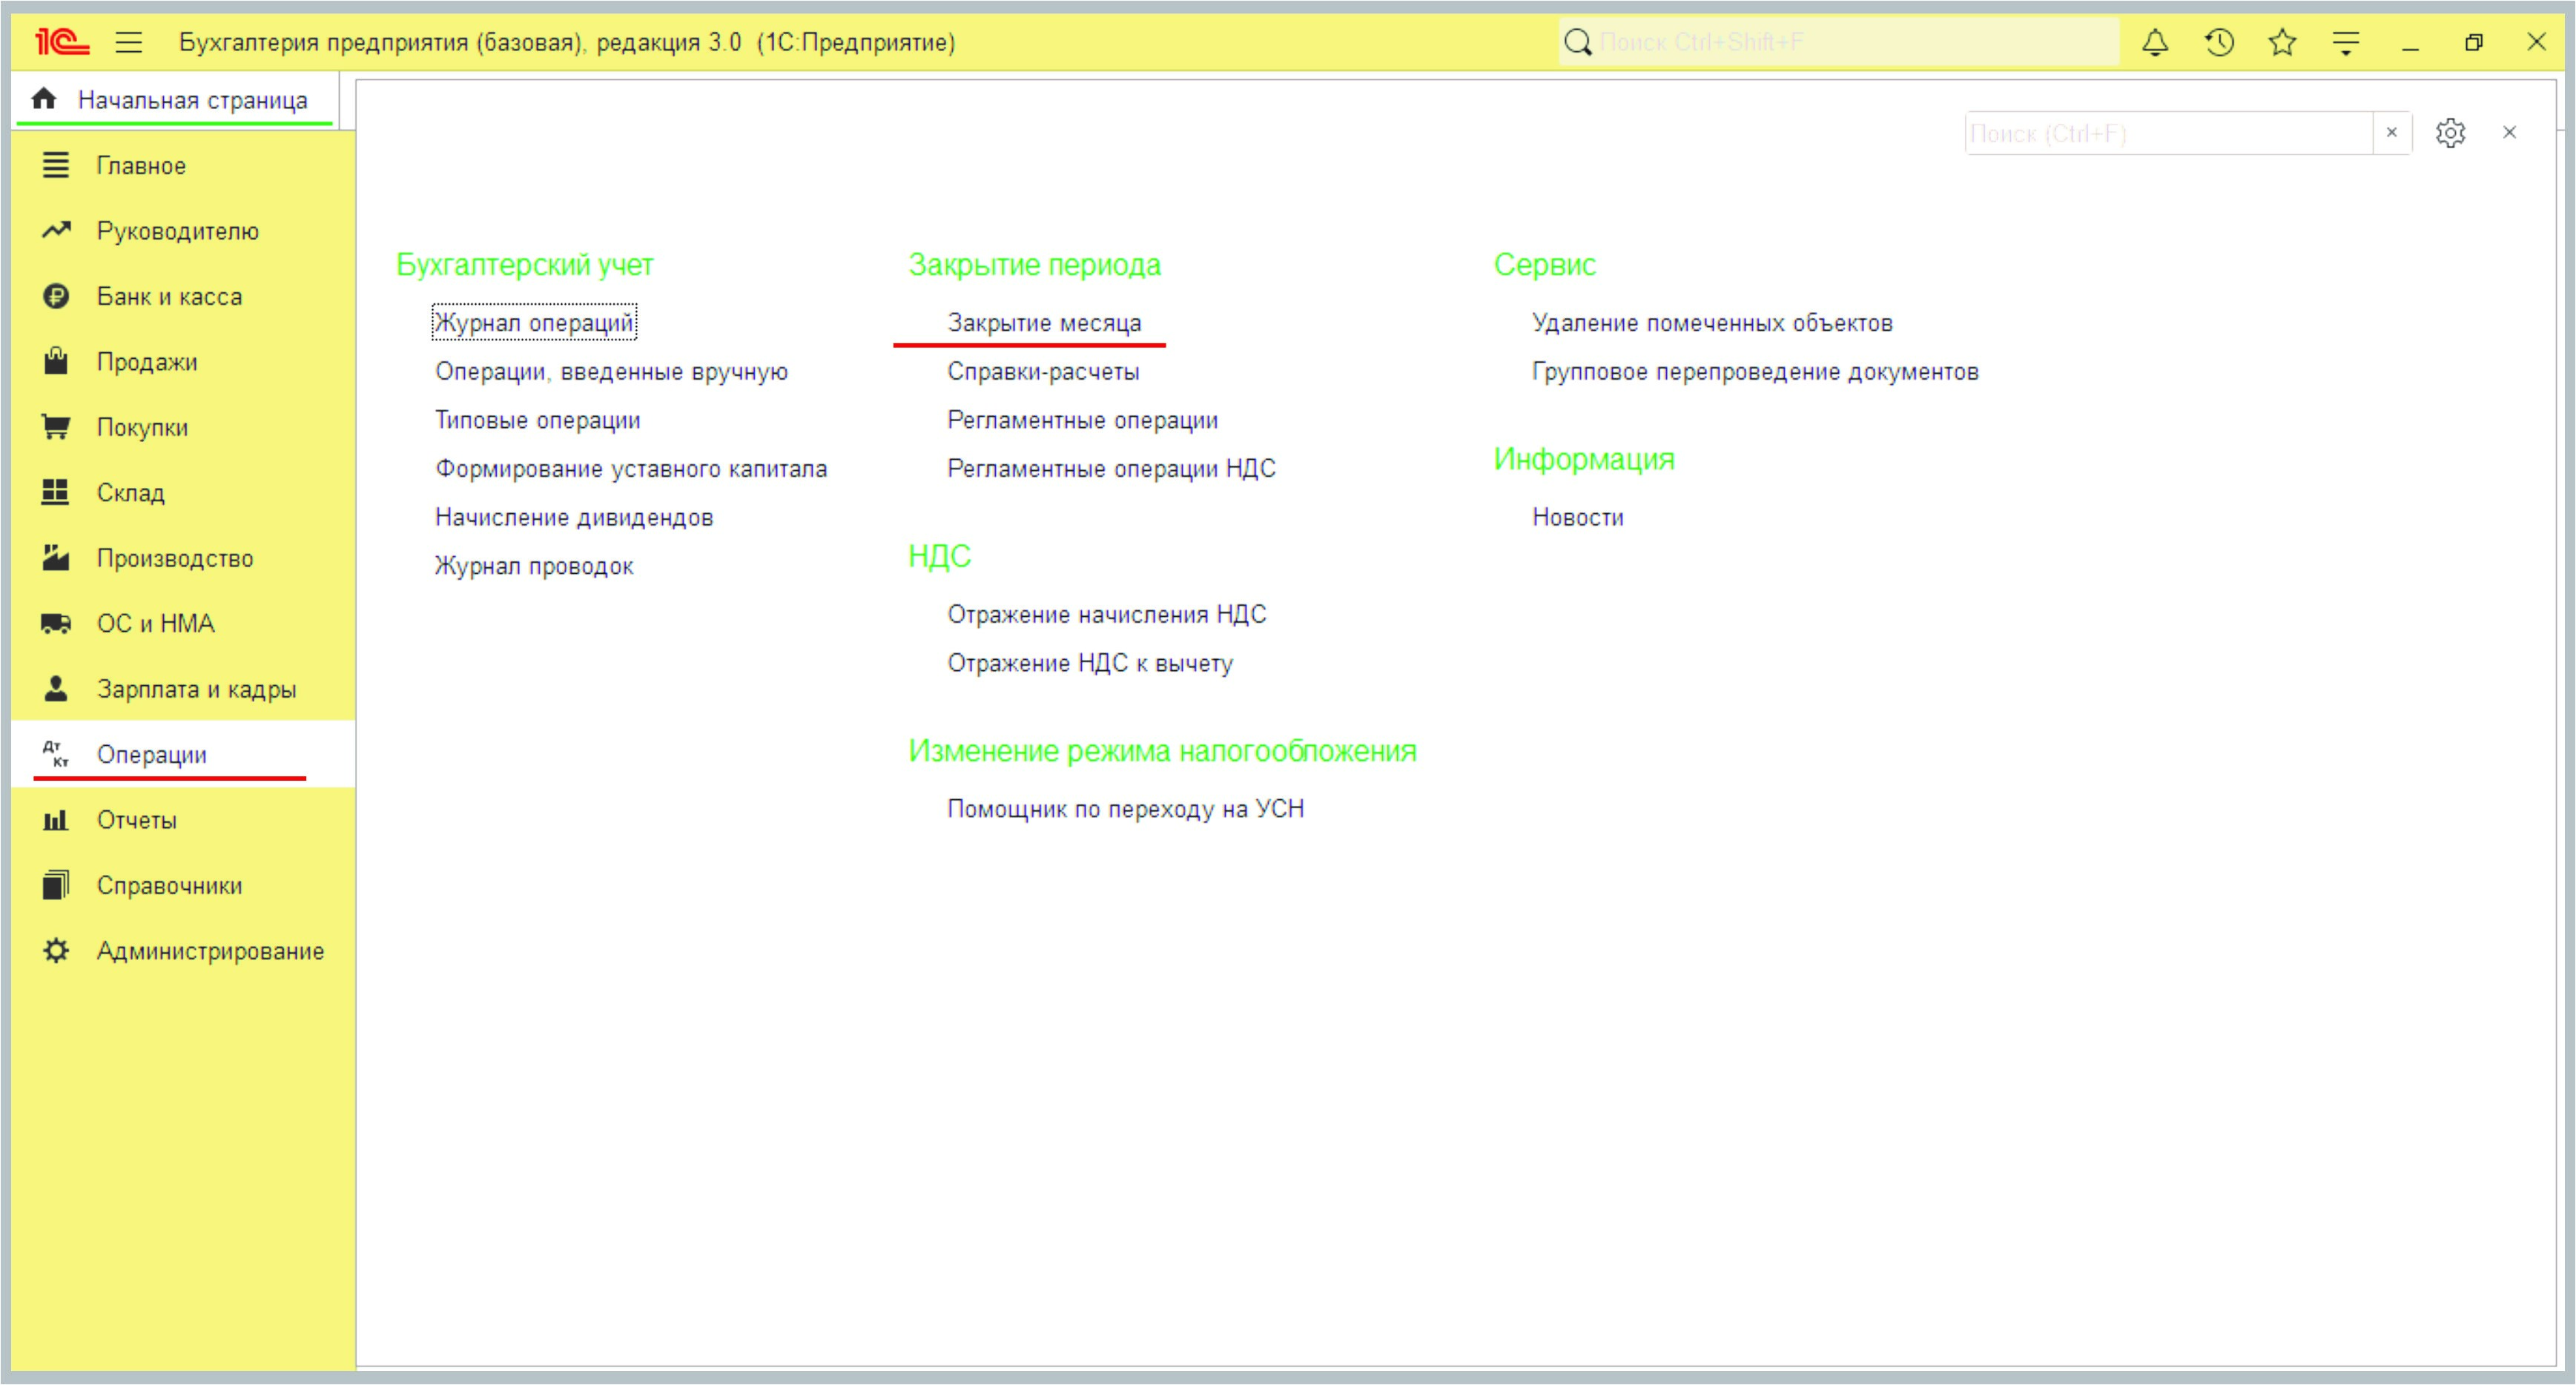Open menu settings gear icon

click(2450, 133)
